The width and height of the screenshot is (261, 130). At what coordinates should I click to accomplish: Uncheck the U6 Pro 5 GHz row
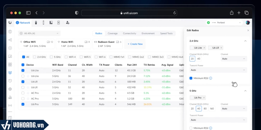pos(23,104)
